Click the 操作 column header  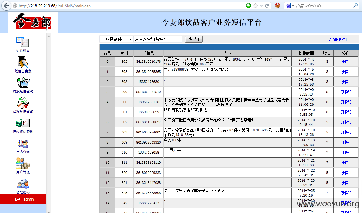346,53
